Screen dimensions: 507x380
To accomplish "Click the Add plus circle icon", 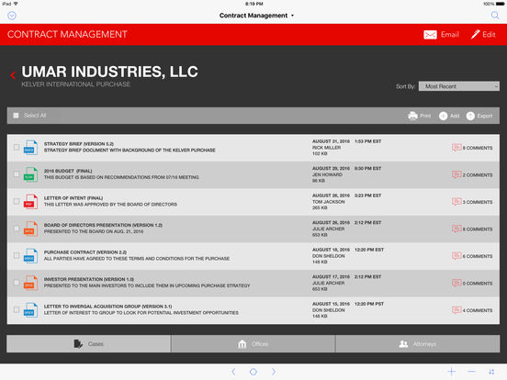I will [443, 116].
